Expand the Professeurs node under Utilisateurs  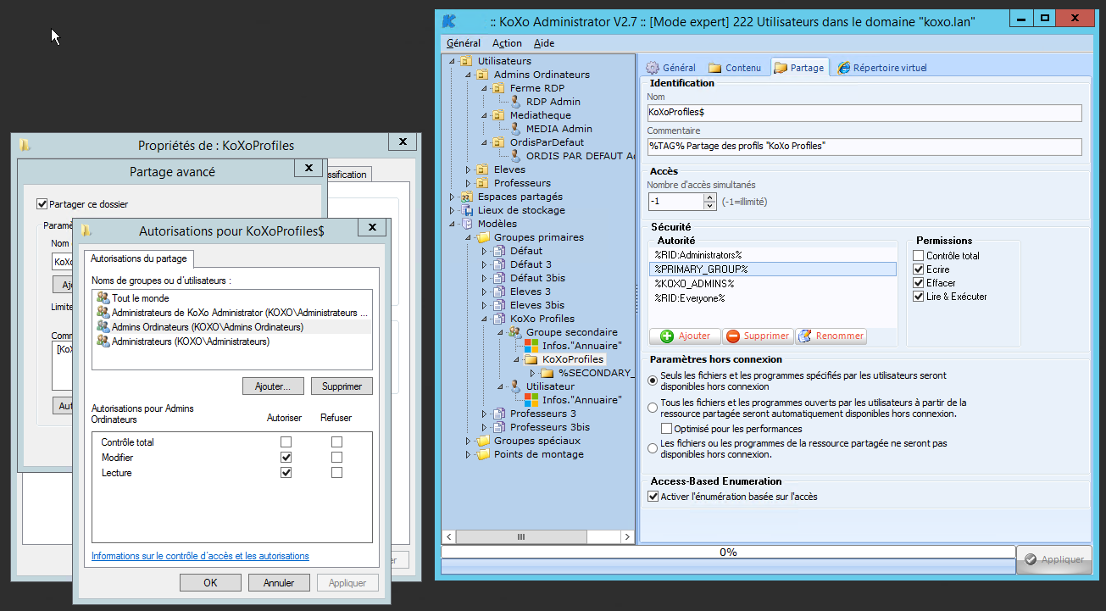point(468,183)
